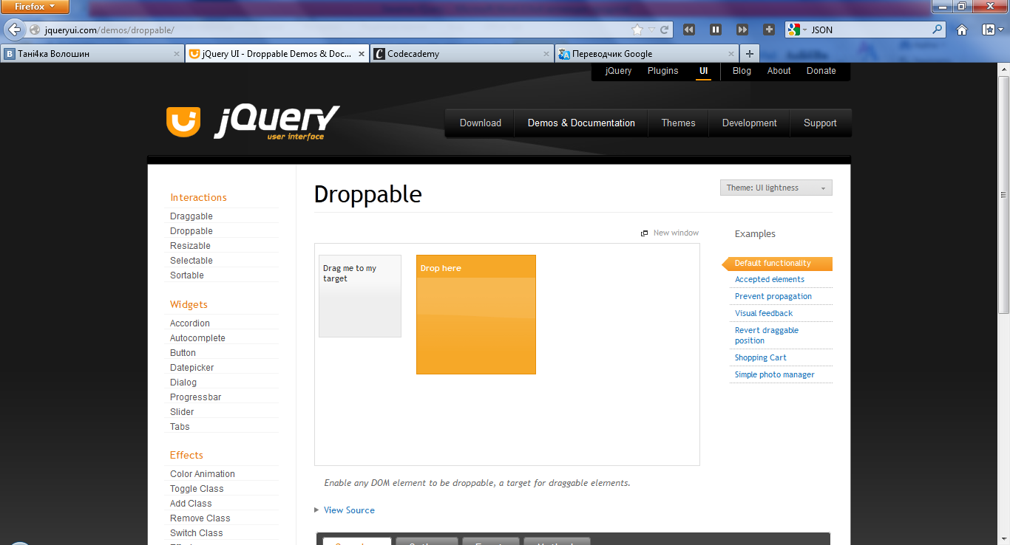Select the Default functionality example
The height and width of the screenshot is (545, 1010).
click(777, 264)
